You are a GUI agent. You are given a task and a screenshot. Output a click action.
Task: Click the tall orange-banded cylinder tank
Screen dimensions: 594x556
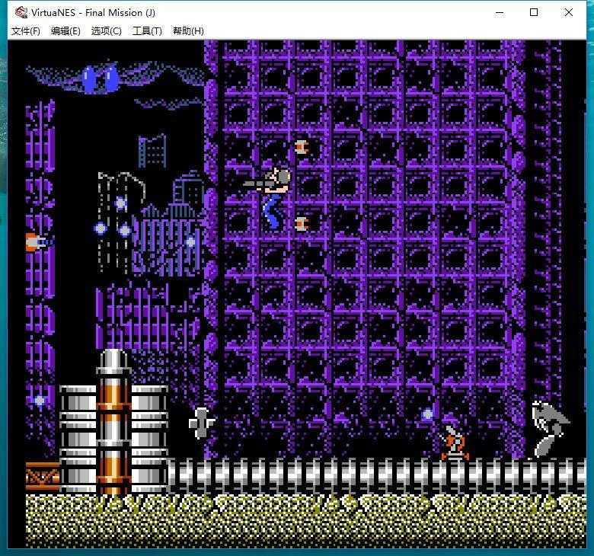pos(113,421)
